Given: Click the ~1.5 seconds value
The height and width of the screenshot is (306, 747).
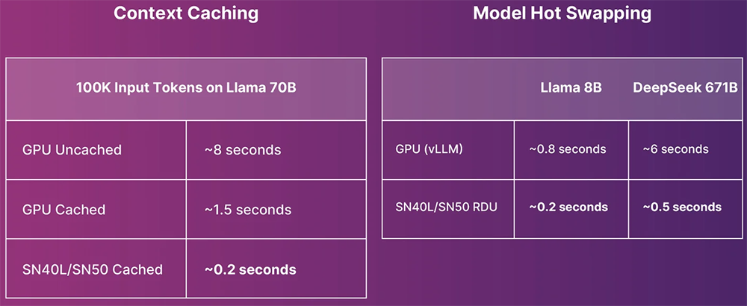Looking at the screenshot, I should [x=247, y=210].
